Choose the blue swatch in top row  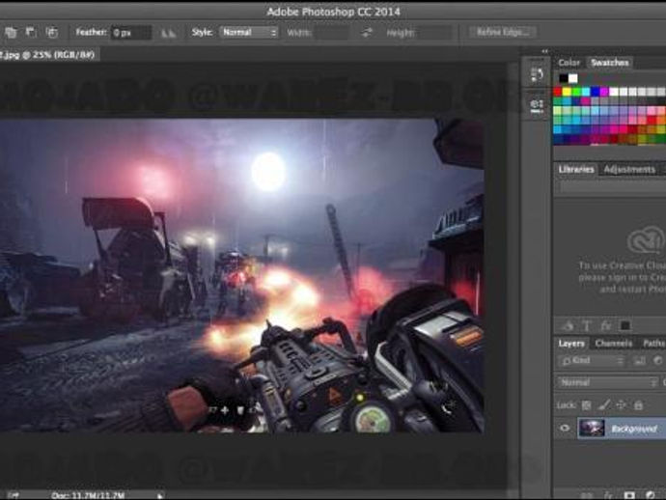pos(596,92)
